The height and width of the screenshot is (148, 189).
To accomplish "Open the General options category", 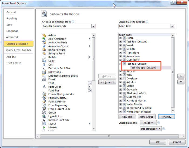I will [x=11, y=12].
